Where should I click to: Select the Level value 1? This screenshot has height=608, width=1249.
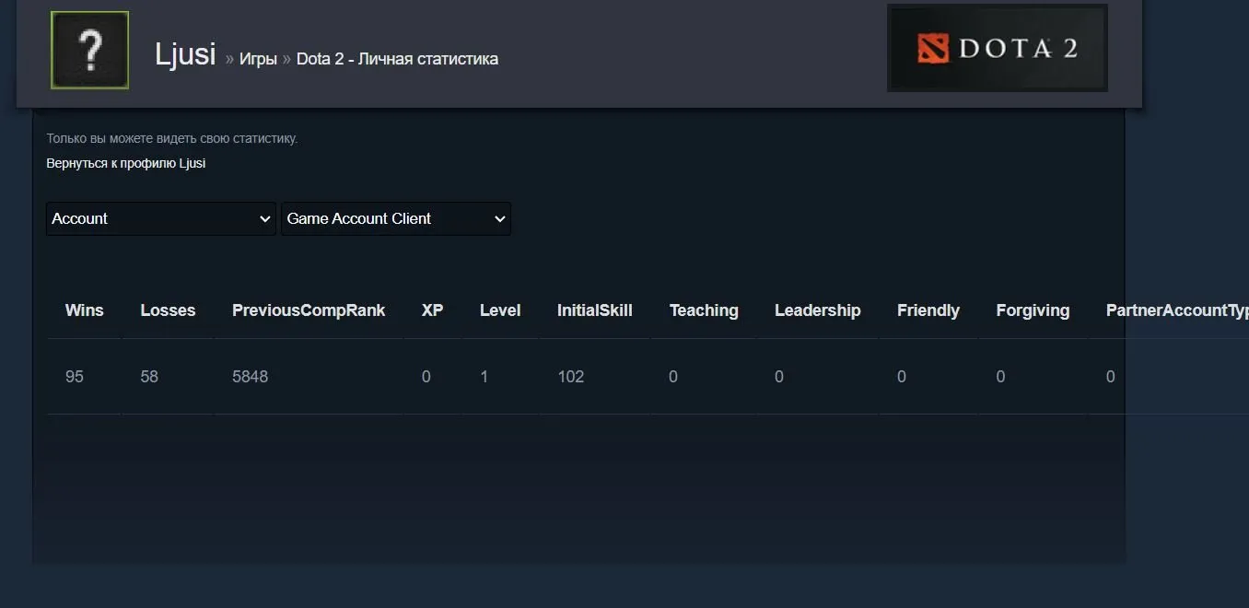click(x=484, y=377)
